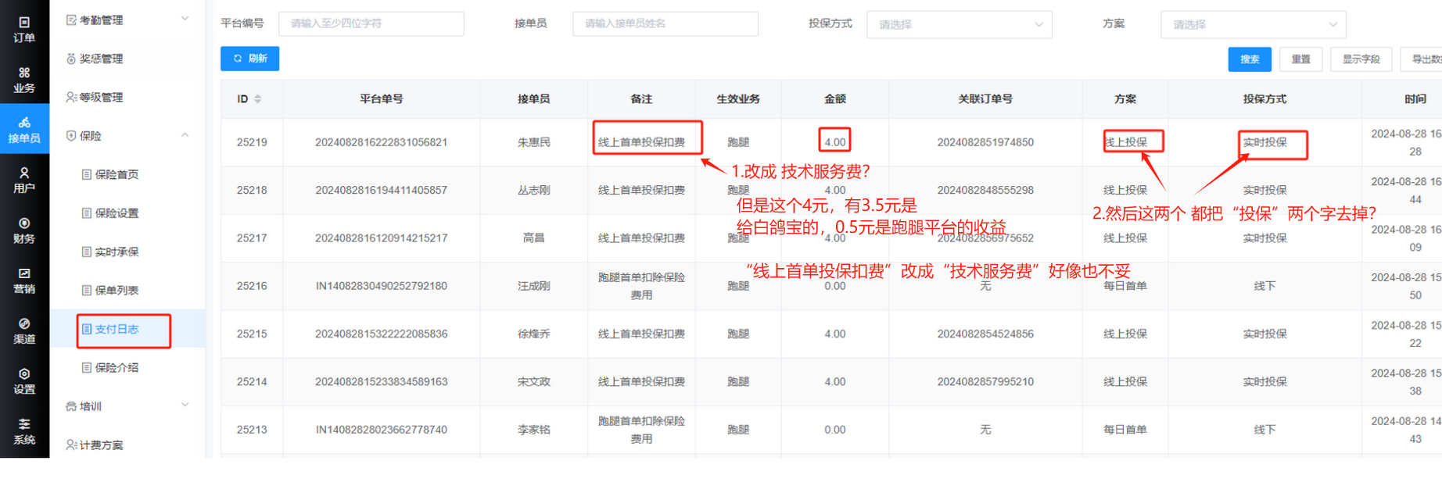
Task: Click the sort arrows beside ID header
Action: (x=258, y=99)
